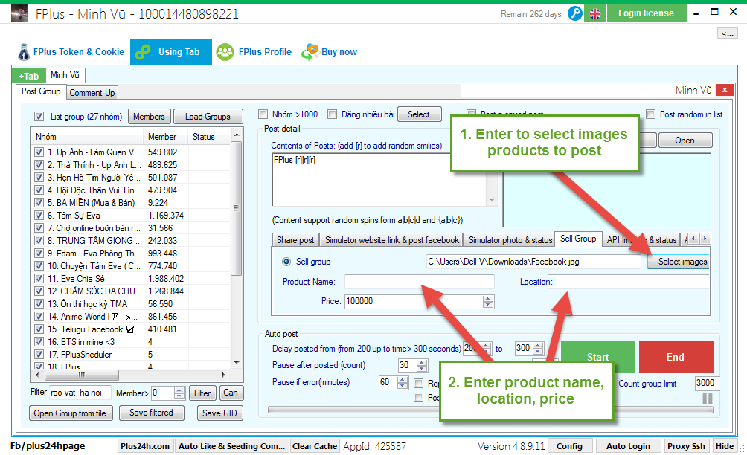Focus the Location input field
This screenshot has width=747, height=455.
click(629, 282)
